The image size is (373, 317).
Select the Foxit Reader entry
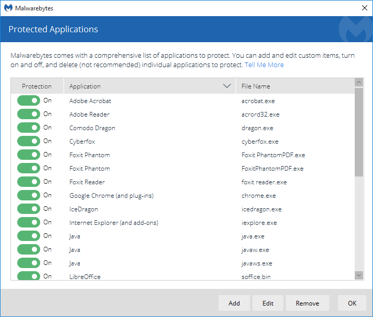point(87,182)
